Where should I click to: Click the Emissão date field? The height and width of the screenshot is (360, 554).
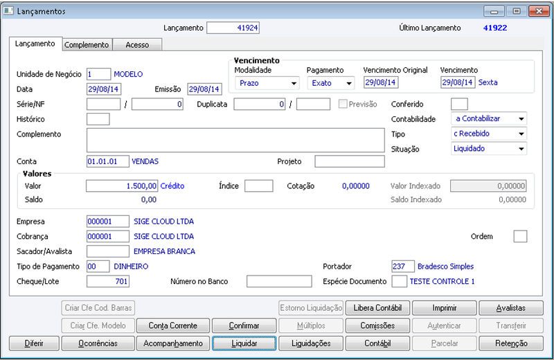204,89
